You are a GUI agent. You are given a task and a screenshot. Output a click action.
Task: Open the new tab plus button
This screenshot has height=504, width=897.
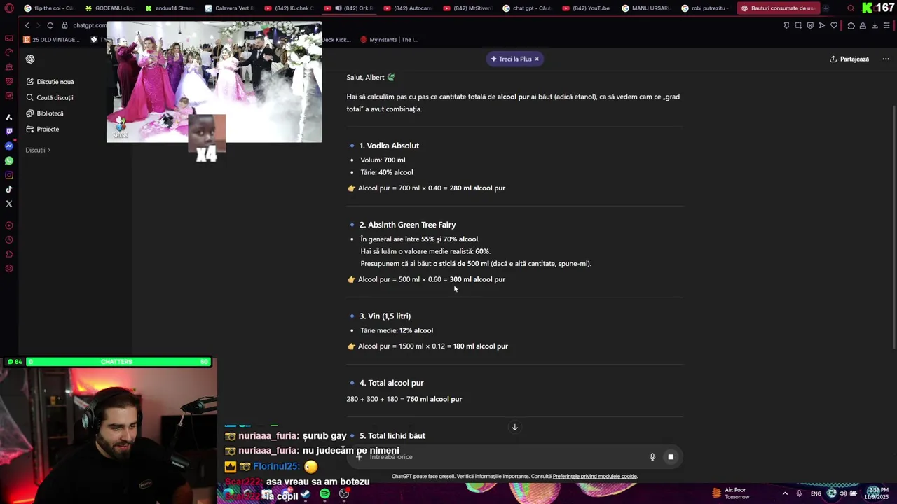[x=826, y=8]
